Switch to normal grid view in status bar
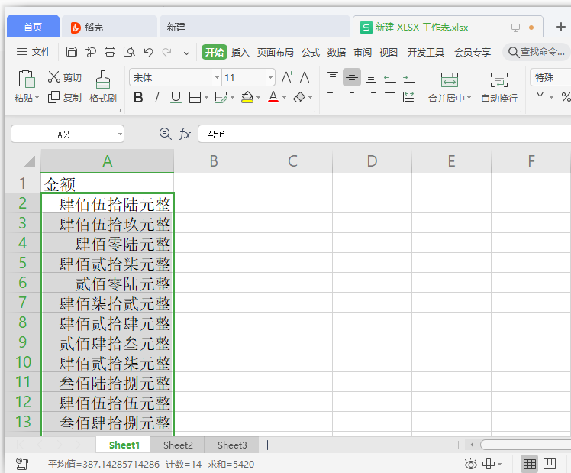The width and height of the screenshot is (571, 473). [x=530, y=464]
